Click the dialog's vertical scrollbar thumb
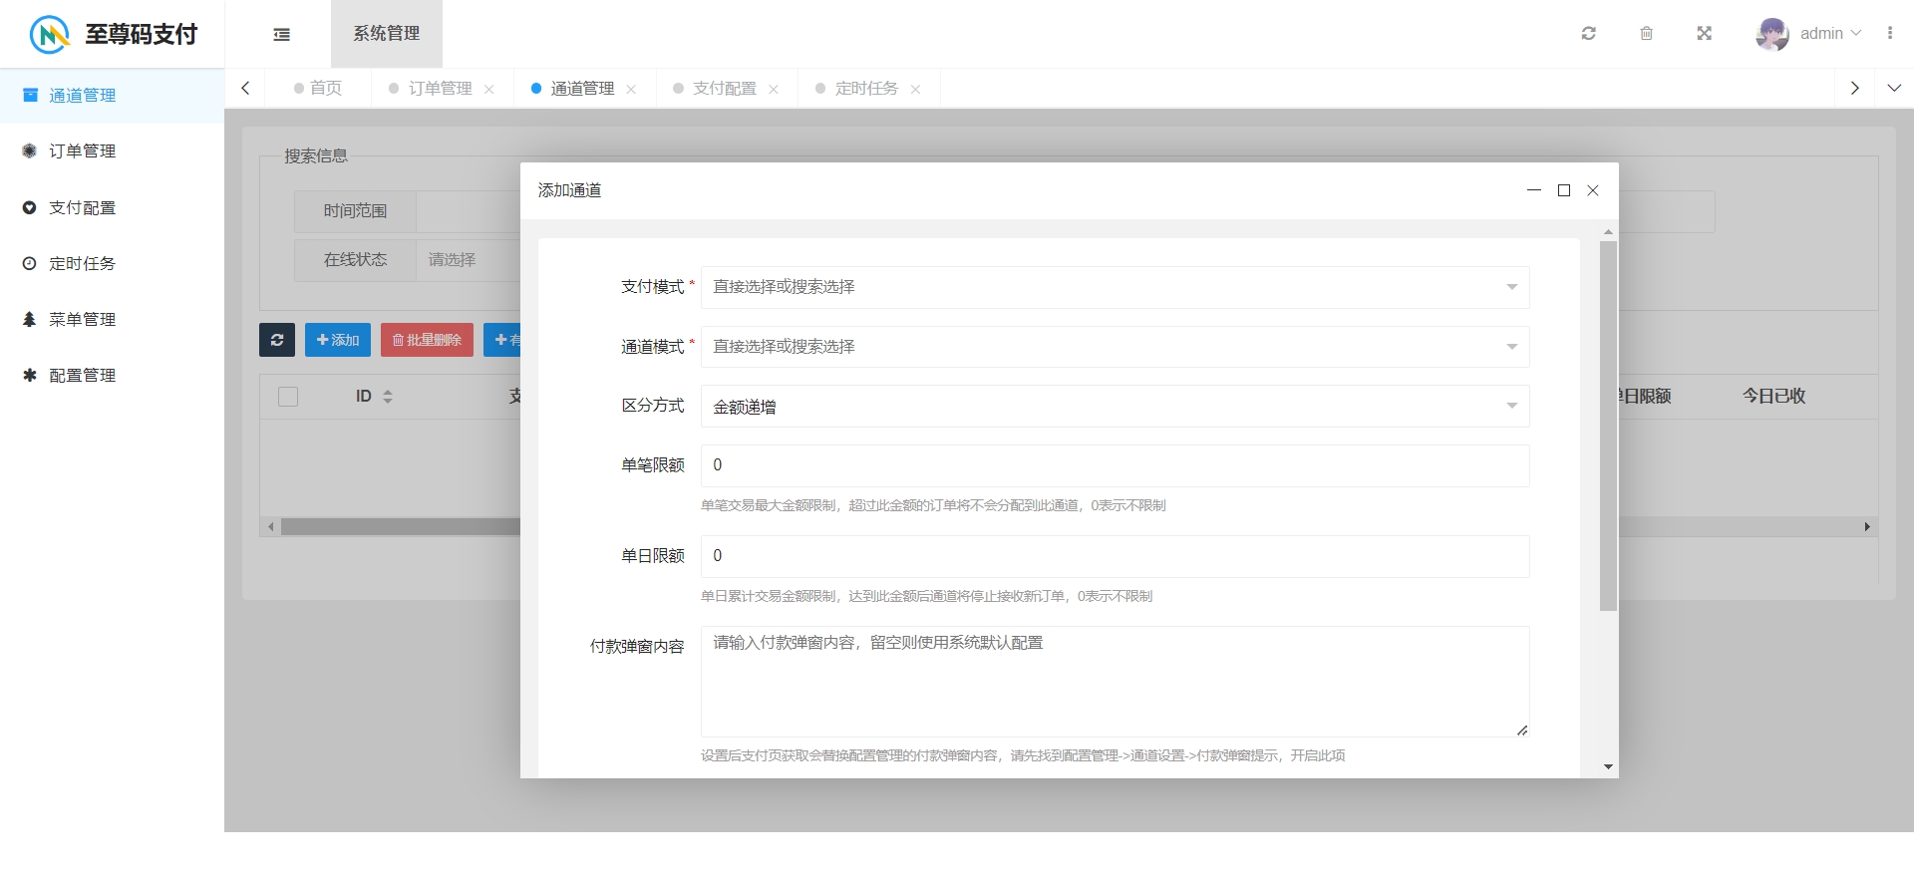 tap(1608, 426)
